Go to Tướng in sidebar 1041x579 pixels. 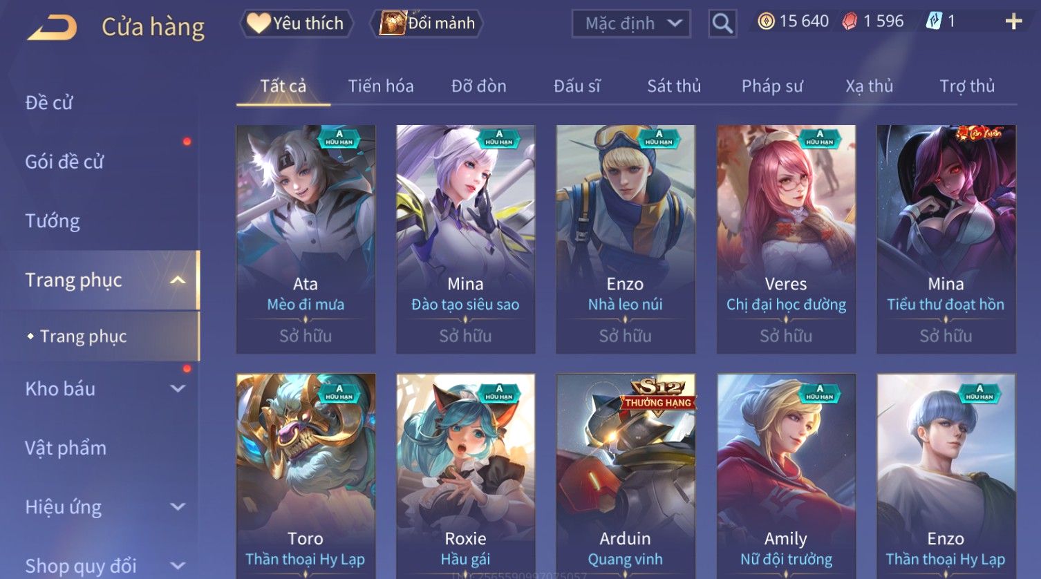[x=53, y=221]
